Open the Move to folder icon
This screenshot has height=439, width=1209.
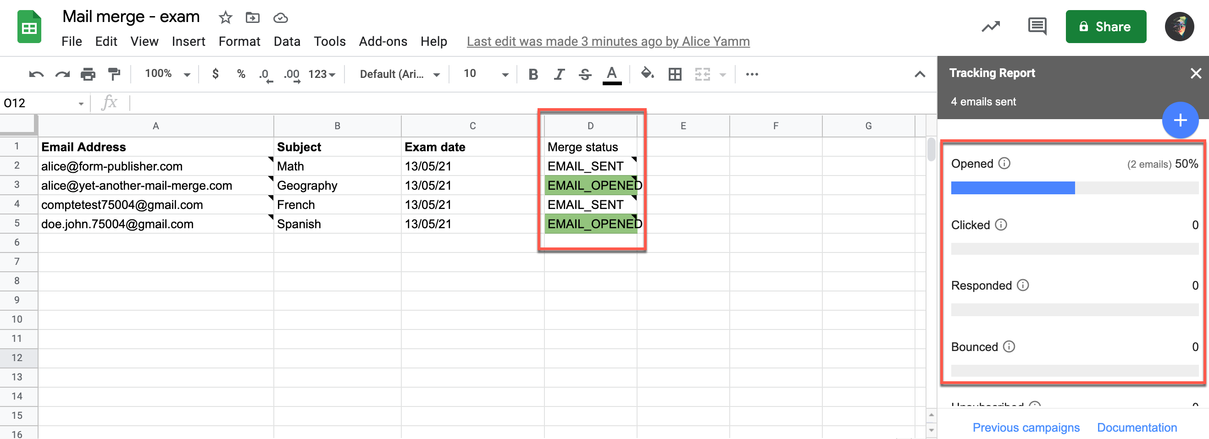point(253,17)
